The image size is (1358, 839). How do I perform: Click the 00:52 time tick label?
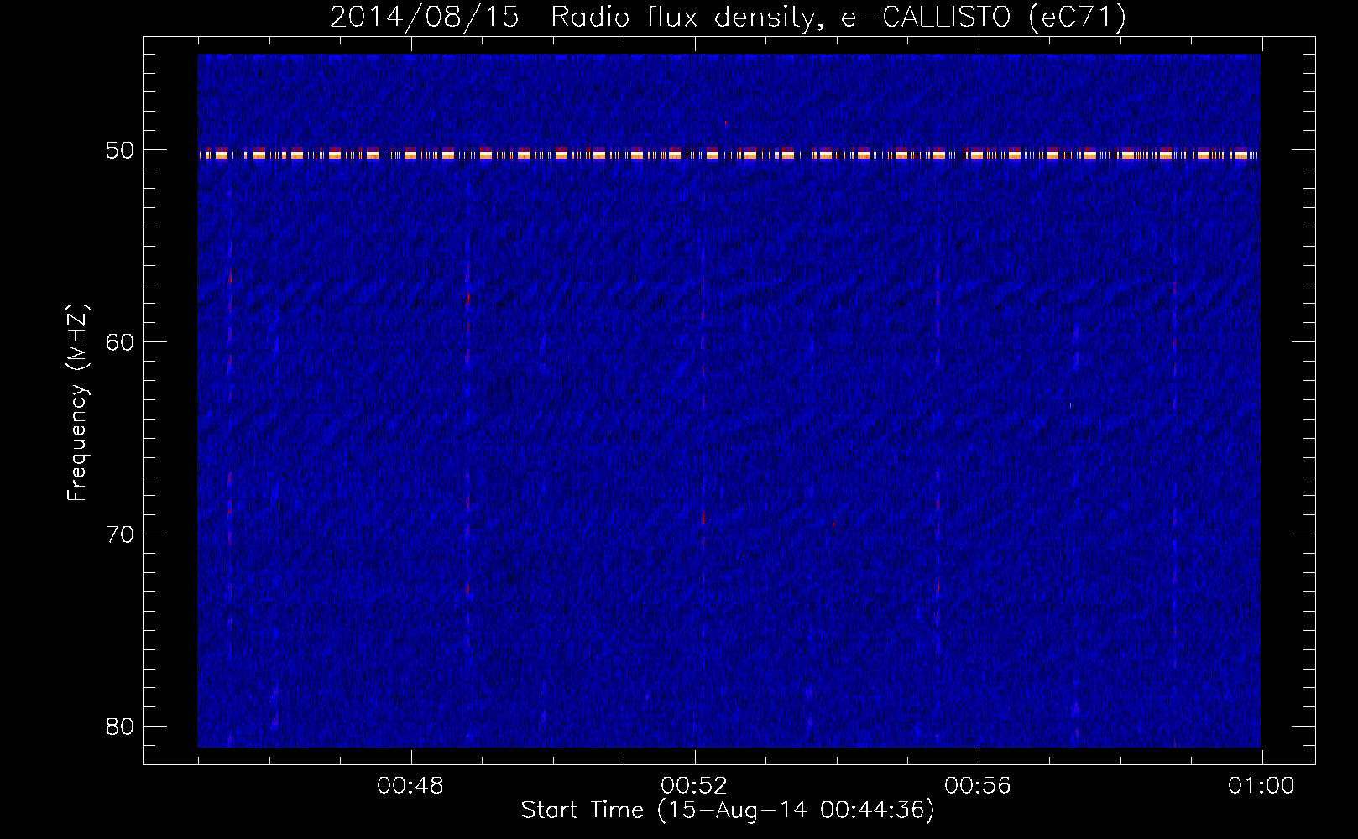pyautogui.click(x=694, y=786)
